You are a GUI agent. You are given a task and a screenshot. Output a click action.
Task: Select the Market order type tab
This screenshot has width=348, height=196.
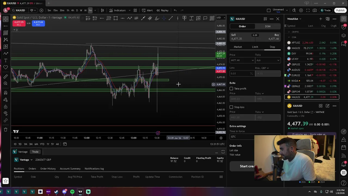coord(238,47)
